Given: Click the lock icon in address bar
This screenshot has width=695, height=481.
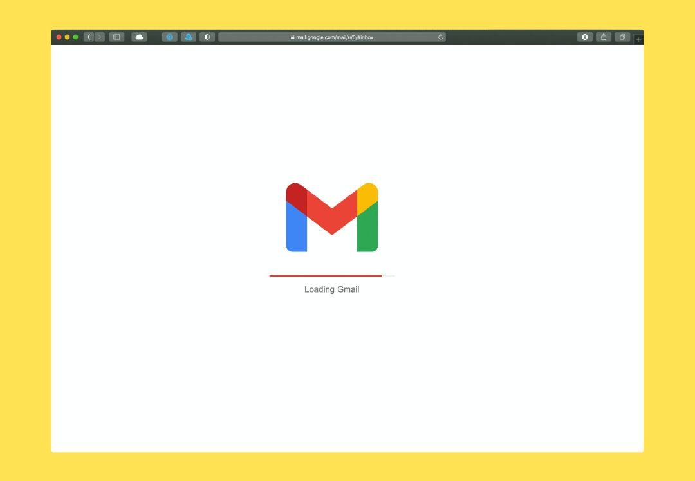Looking at the screenshot, I should tap(293, 37).
